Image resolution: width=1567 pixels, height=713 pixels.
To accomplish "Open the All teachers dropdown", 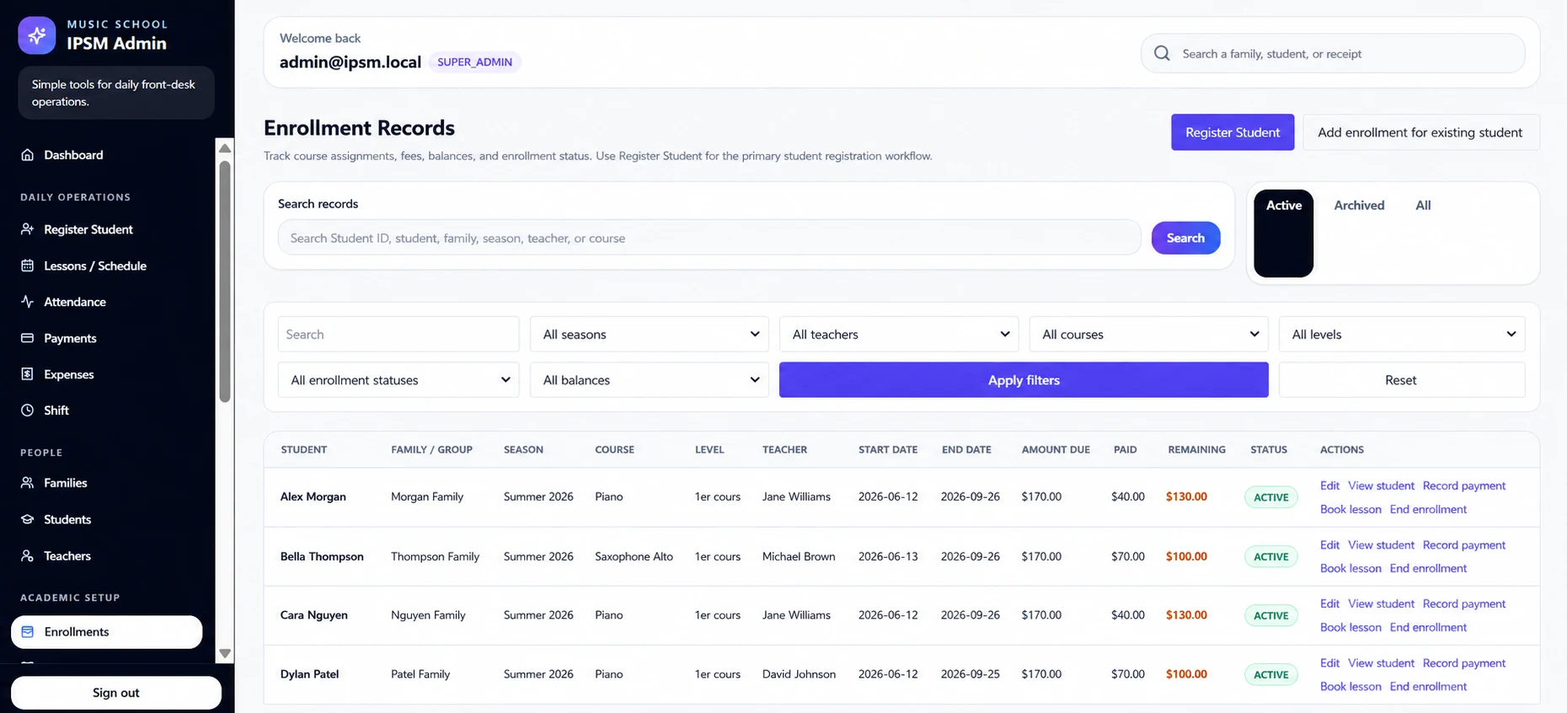I will (x=899, y=335).
